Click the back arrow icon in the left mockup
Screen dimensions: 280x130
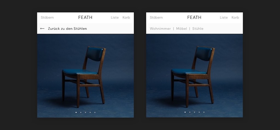tap(42, 28)
